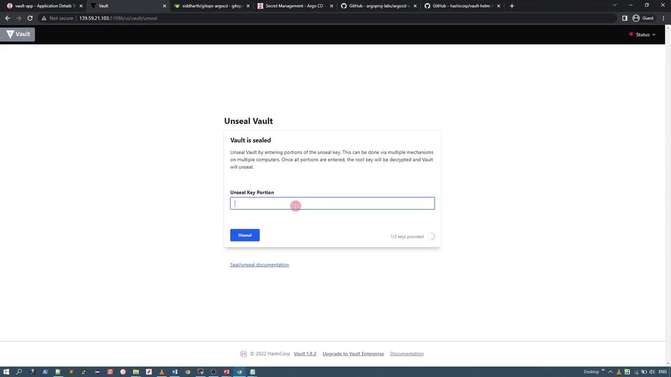
Task: Open PowerPoint from the taskbar
Action: pyautogui.click(x=226, y=372)
